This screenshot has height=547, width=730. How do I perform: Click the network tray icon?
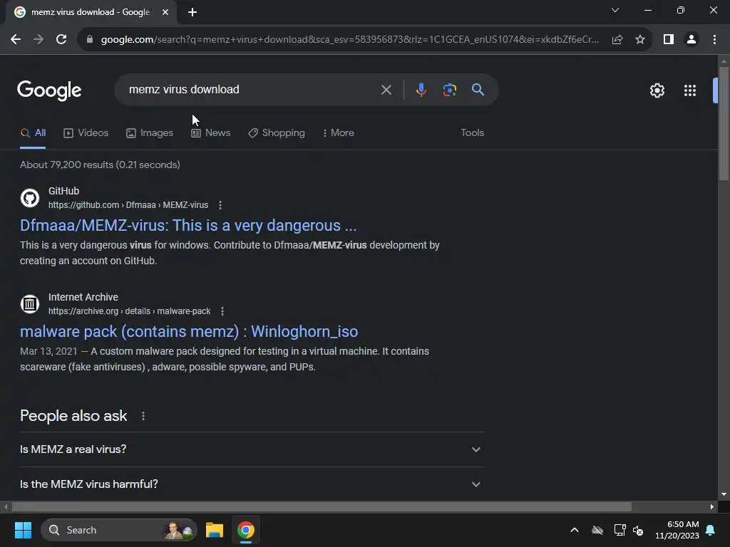point(620,530)
